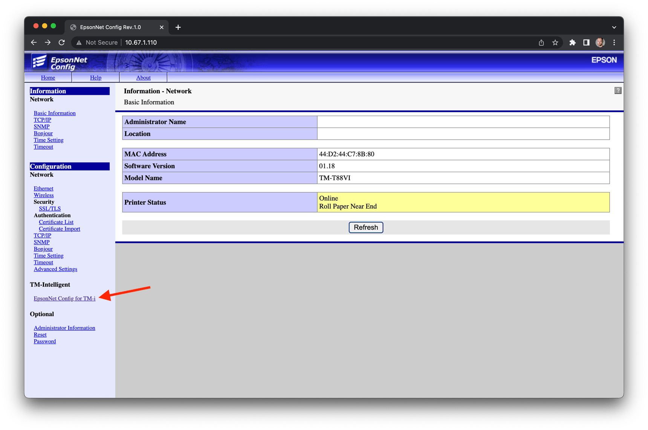This screenshot has height=430, width=648.
Task: Open the About navigation tab
Action: coord(143,78)
